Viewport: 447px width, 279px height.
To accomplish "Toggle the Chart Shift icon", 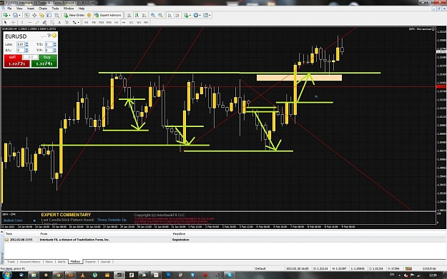I will click(x=177, y=15).
